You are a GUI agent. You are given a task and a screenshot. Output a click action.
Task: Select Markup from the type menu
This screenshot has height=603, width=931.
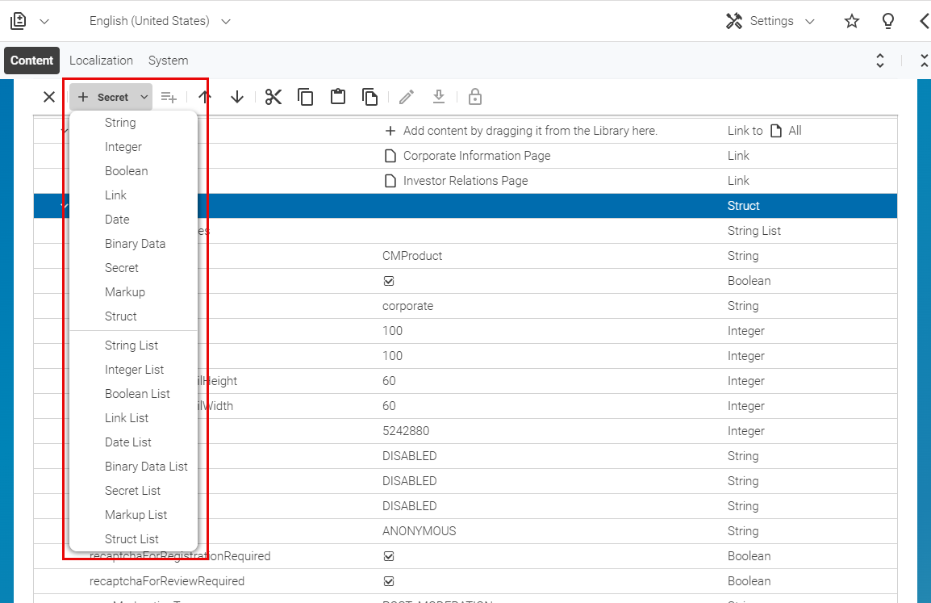click(x=125, y=292)
